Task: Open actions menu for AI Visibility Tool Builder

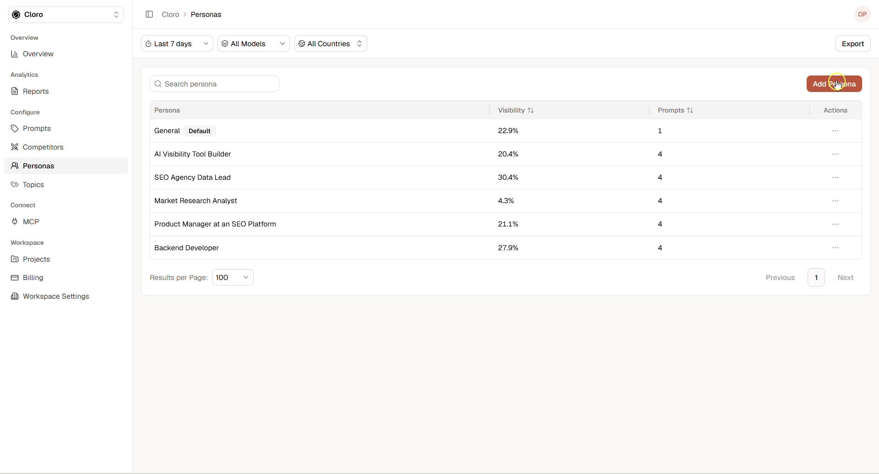Action: click(836, 154)
